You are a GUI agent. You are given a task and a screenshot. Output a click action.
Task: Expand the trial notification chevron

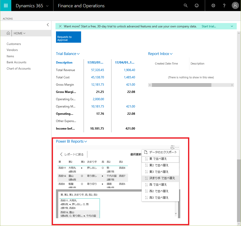(x=232, y=26)
